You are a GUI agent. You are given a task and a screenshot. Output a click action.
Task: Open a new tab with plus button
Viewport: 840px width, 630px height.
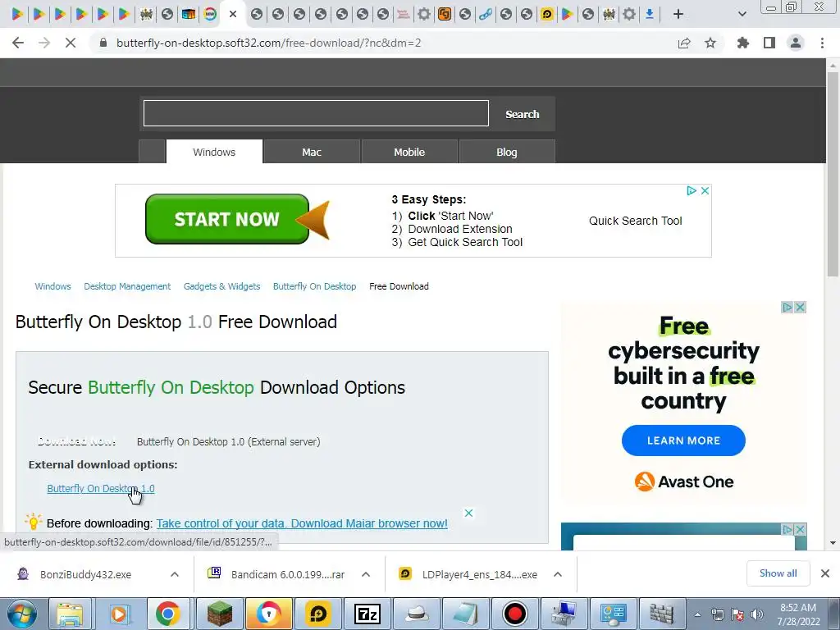[678, 14]
